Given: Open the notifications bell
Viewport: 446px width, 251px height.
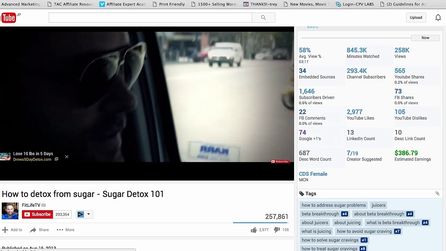Looking at the screenshot, I should [438, 17].
